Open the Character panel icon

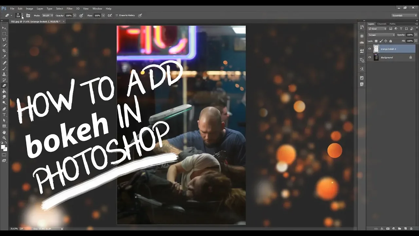[362, 69]
